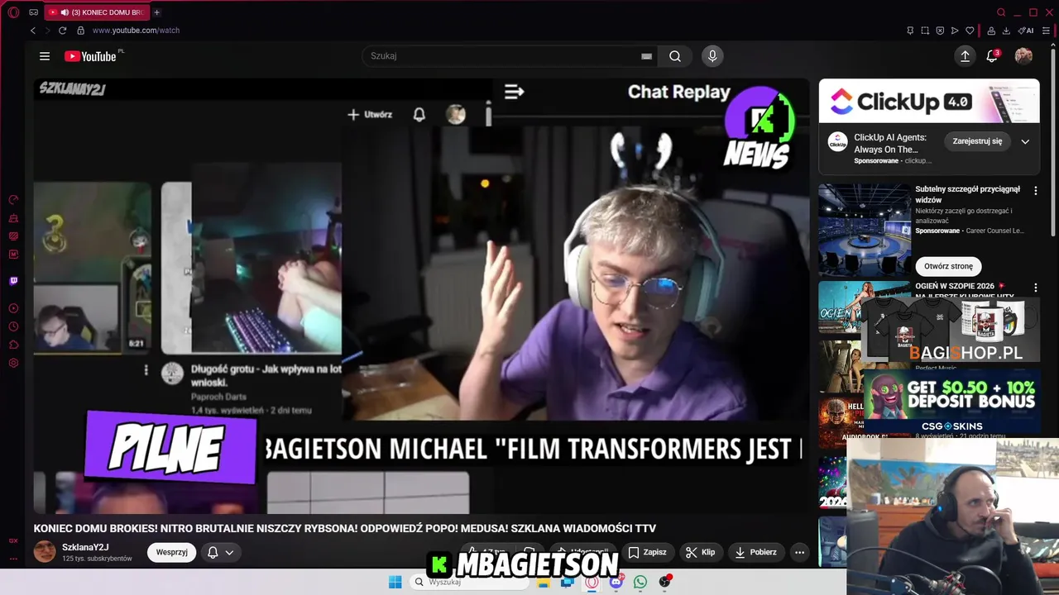Open the SzklanaY2J channel name link
1059x595 pixels.
click(x=85, y=547)
